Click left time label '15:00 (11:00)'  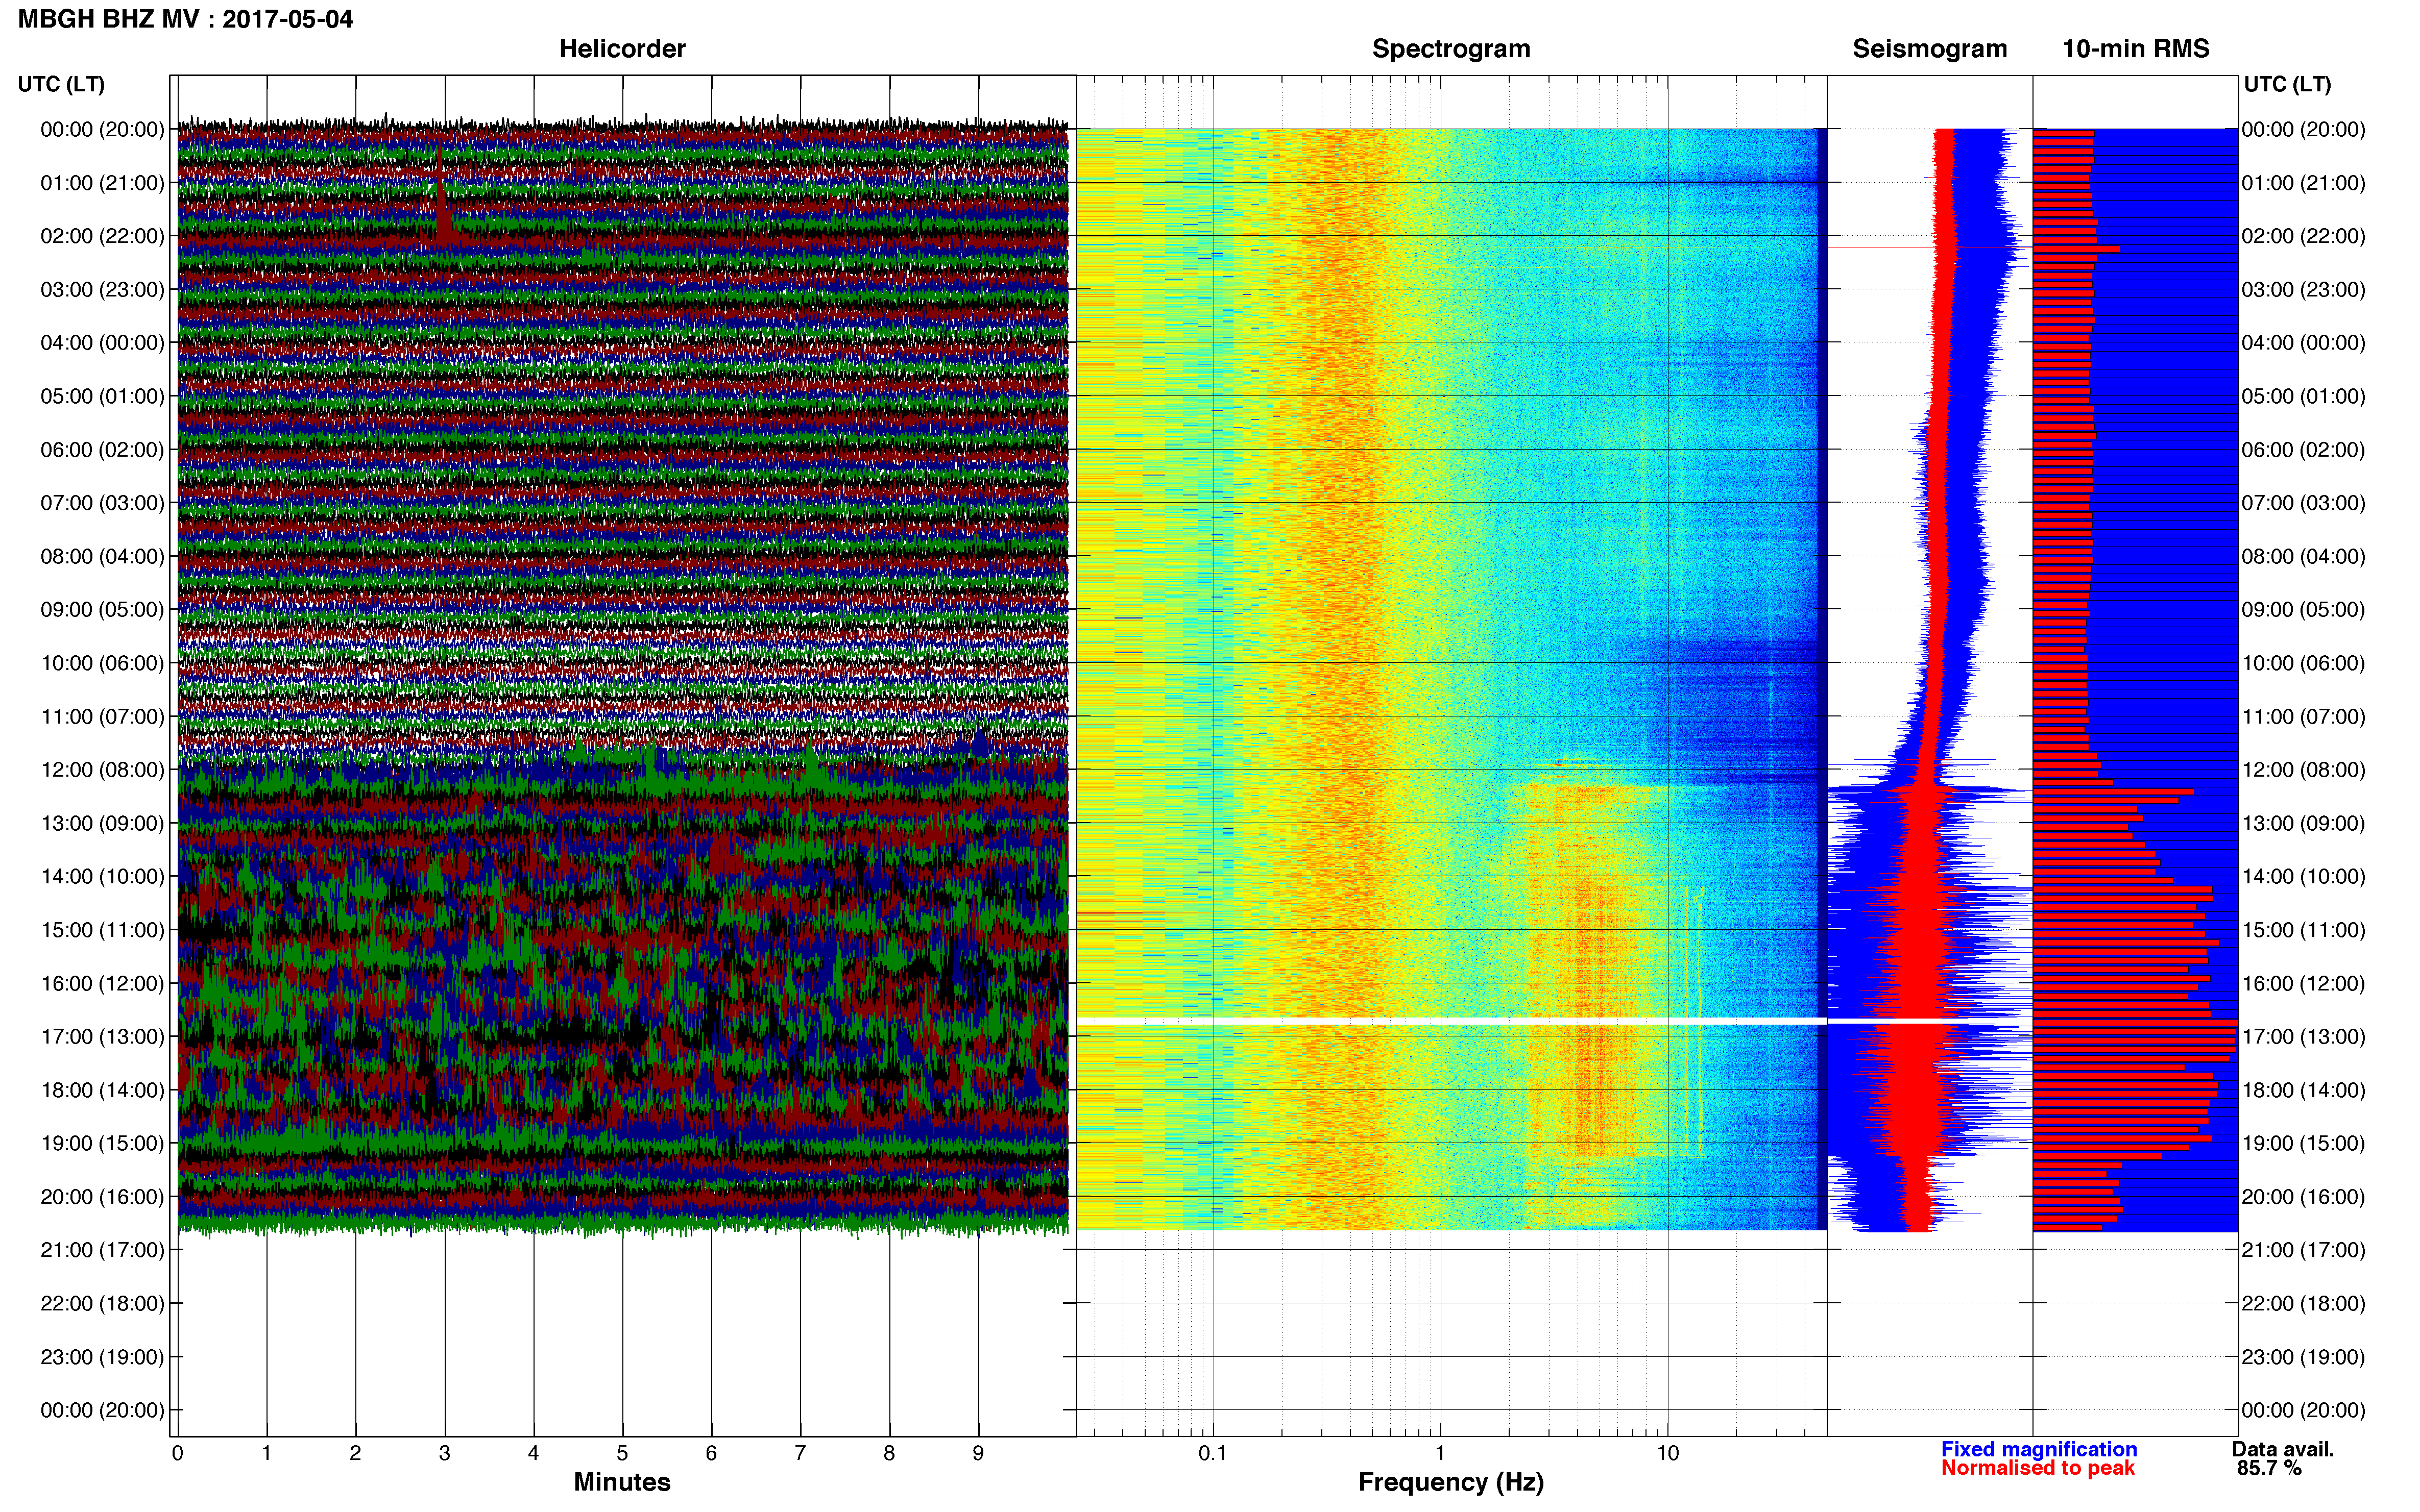(x=102, y=930)
